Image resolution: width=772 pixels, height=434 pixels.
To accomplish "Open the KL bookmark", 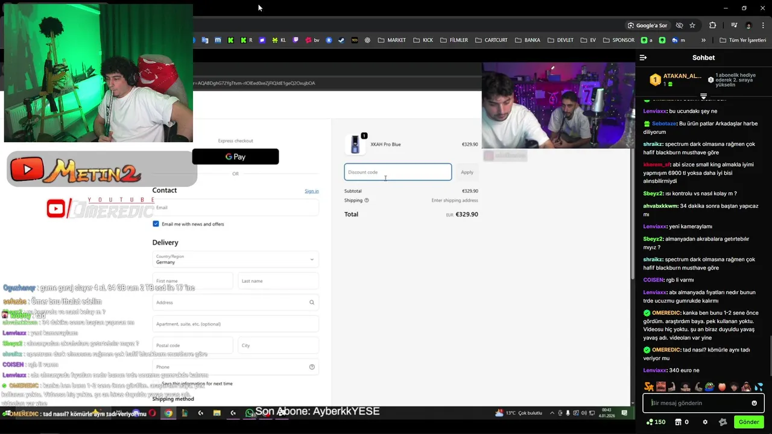I will point(279,40).
